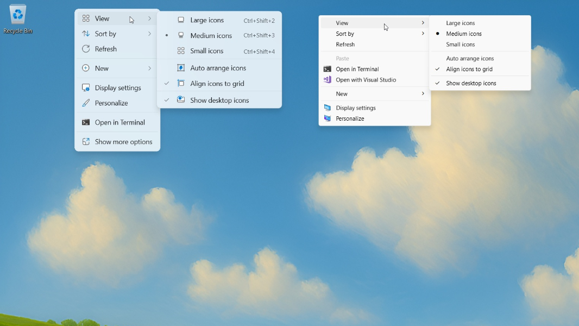Toggle Show desktop icons in left submenu
The height and width of the screenshot is (326, 579).
point(219,100)
